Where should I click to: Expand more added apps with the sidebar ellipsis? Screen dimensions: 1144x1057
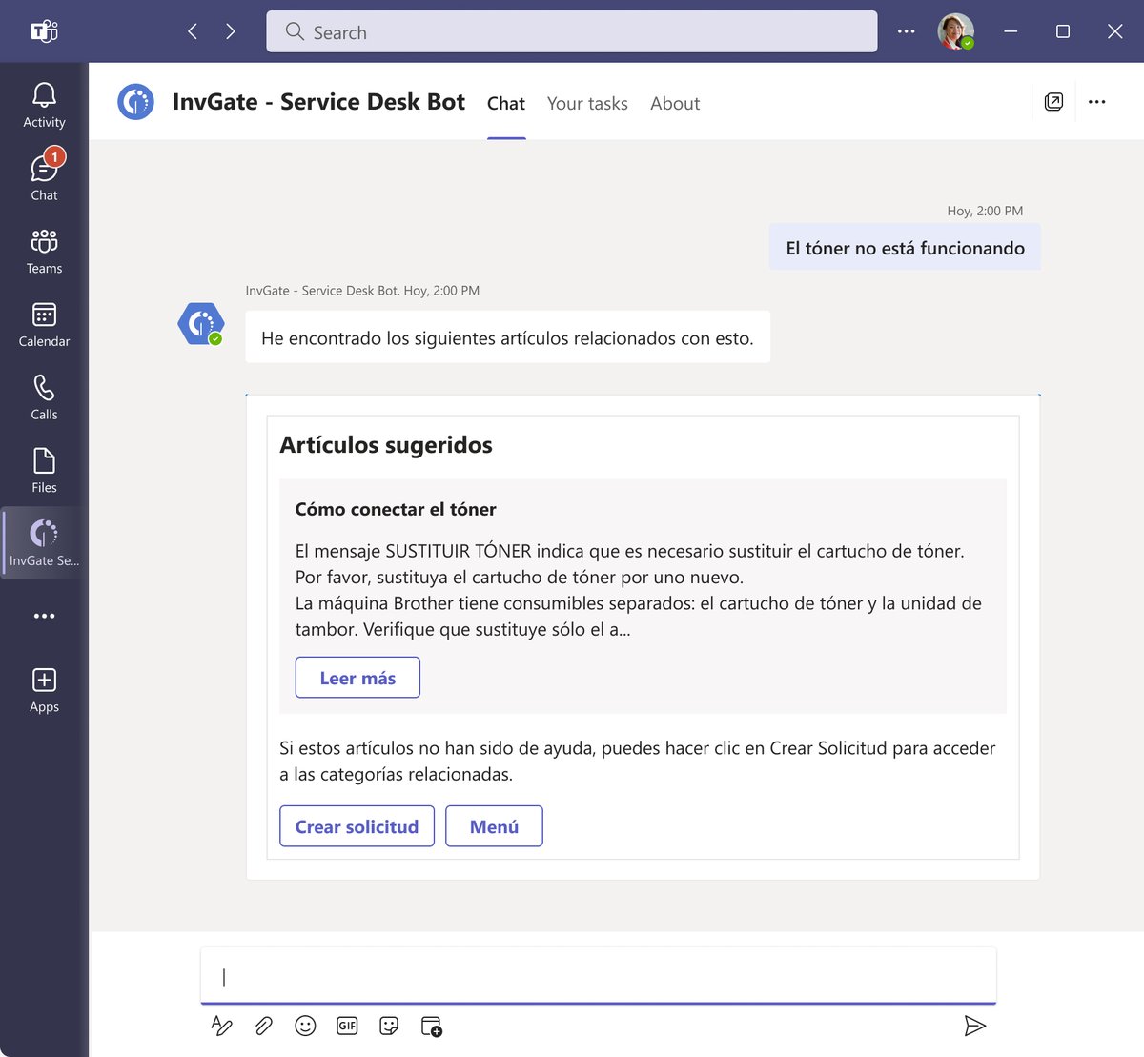point(44,615)
